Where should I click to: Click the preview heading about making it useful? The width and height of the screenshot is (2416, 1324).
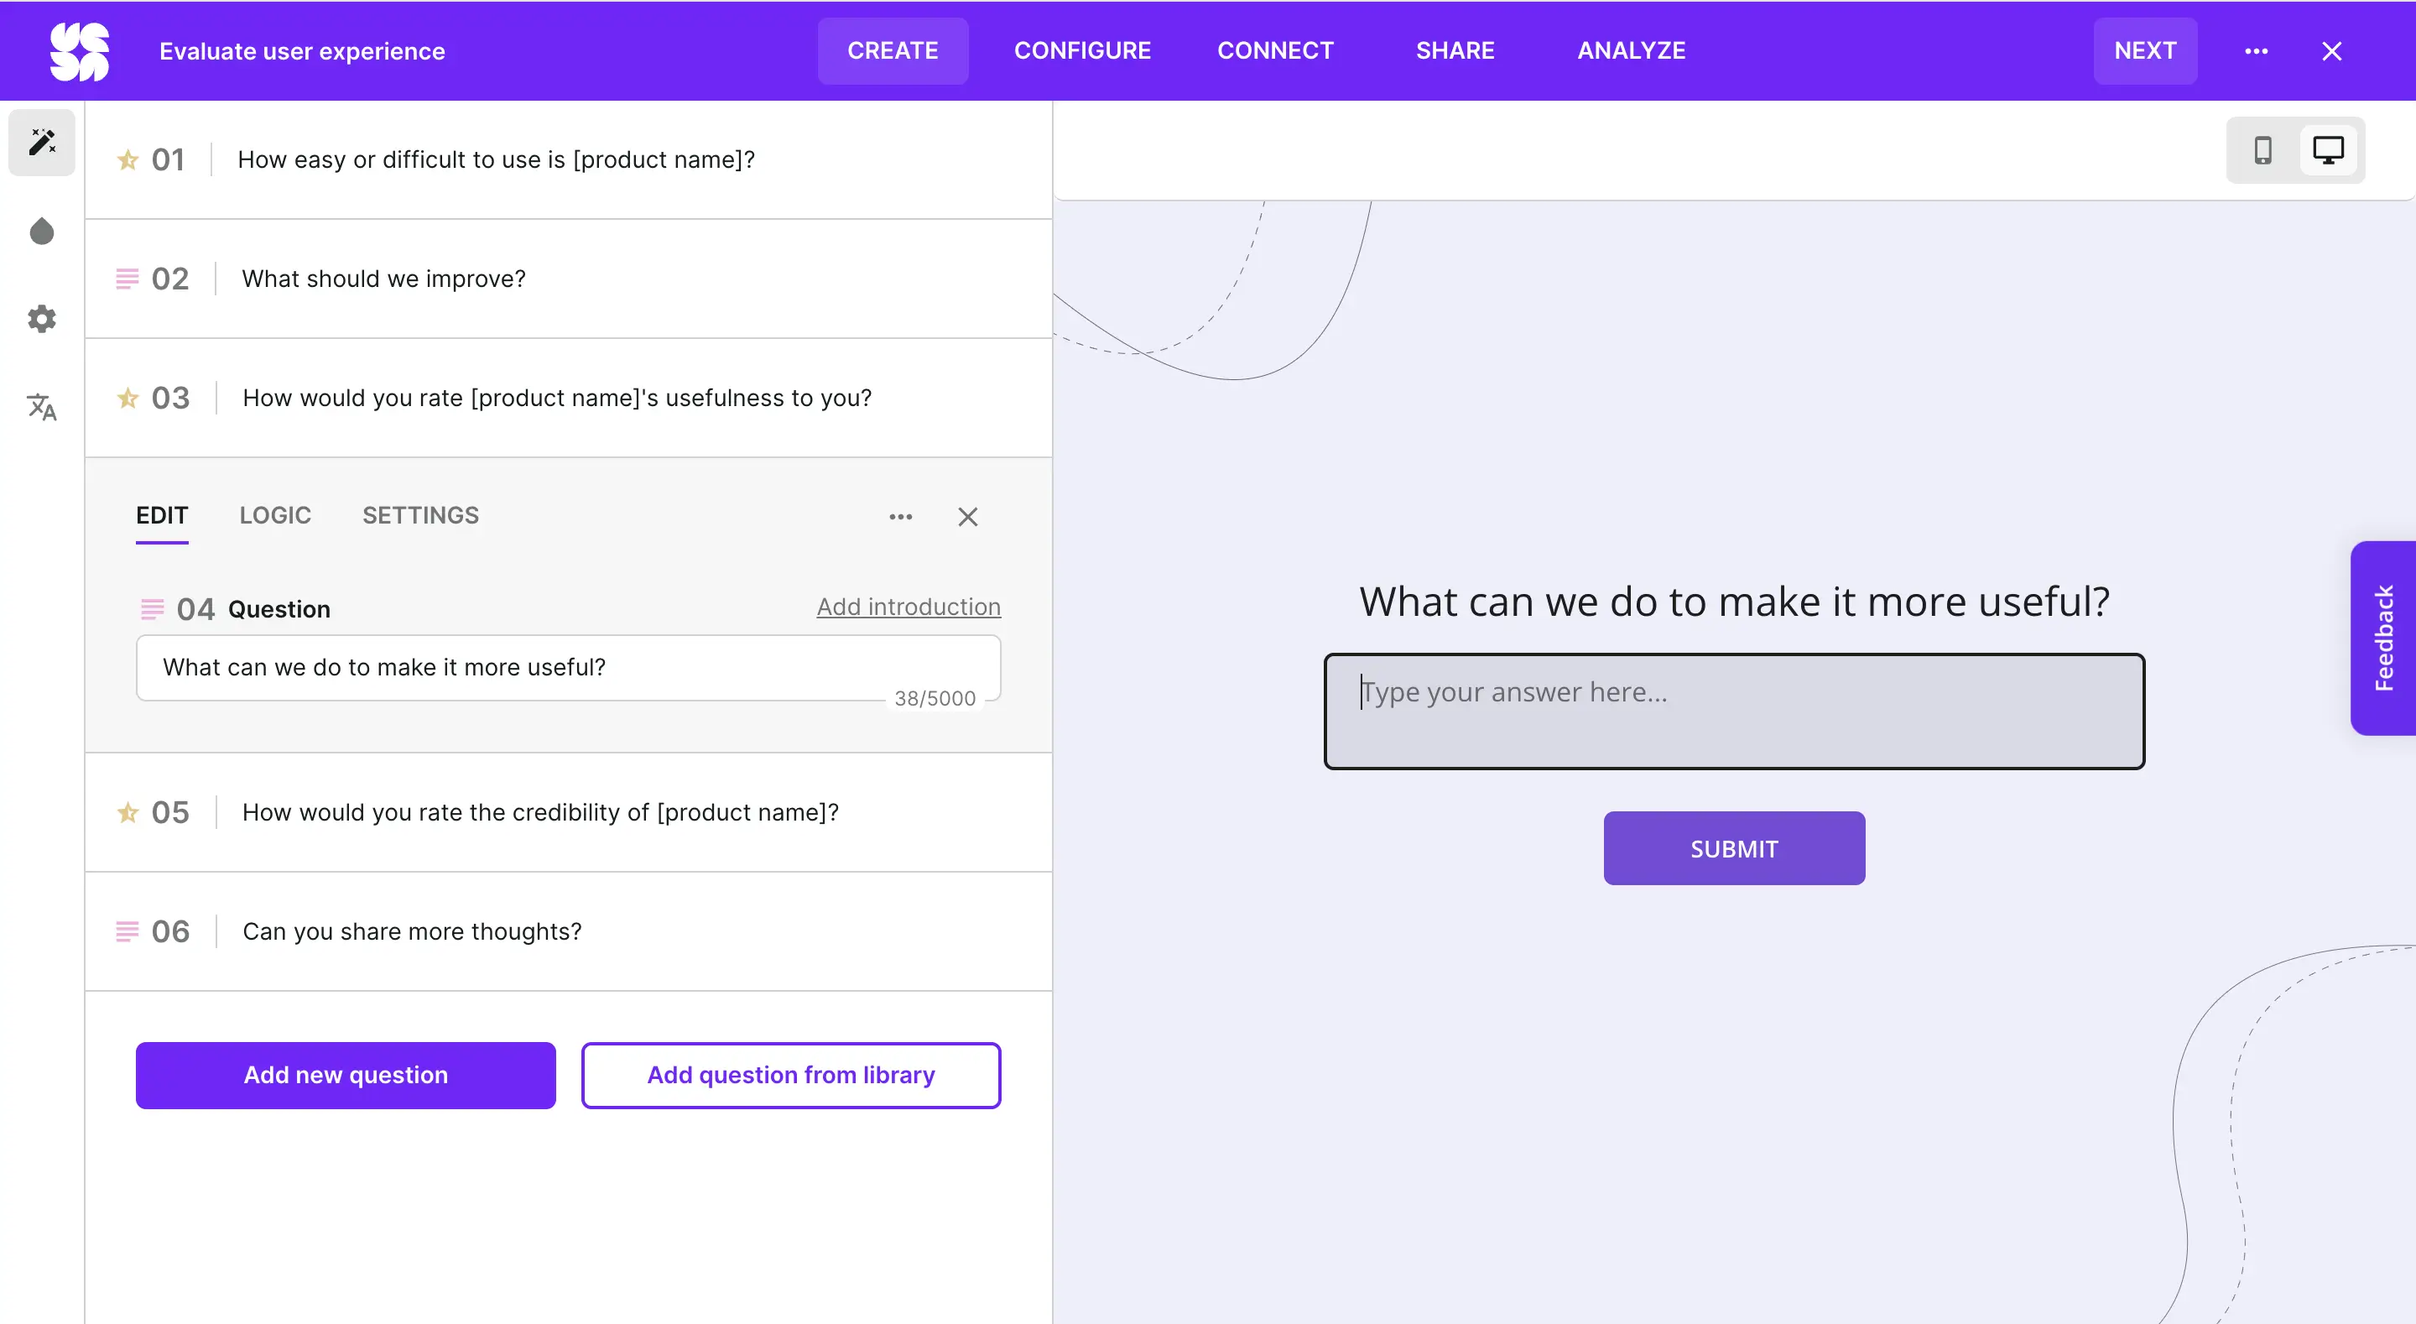pos(1734,601)
